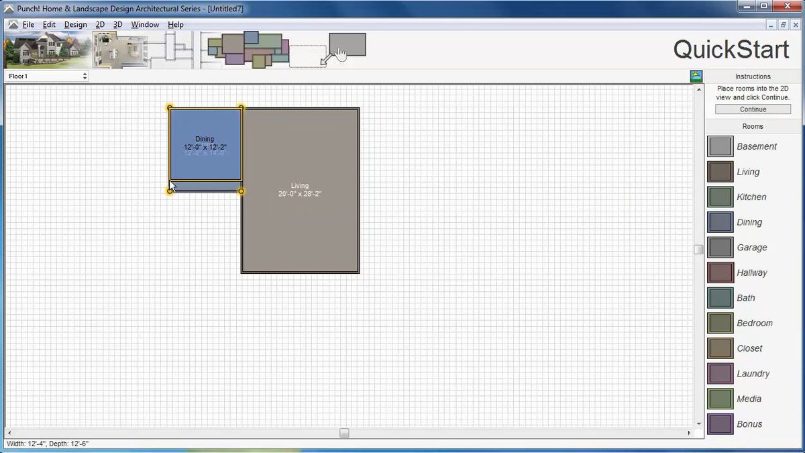Select the Garage room swatch icon
Viewport: 805px width, 453px height.
(x=720, y=247)
